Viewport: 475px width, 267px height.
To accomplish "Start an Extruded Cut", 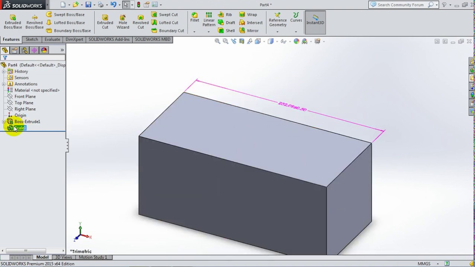I will pos(105,22).
